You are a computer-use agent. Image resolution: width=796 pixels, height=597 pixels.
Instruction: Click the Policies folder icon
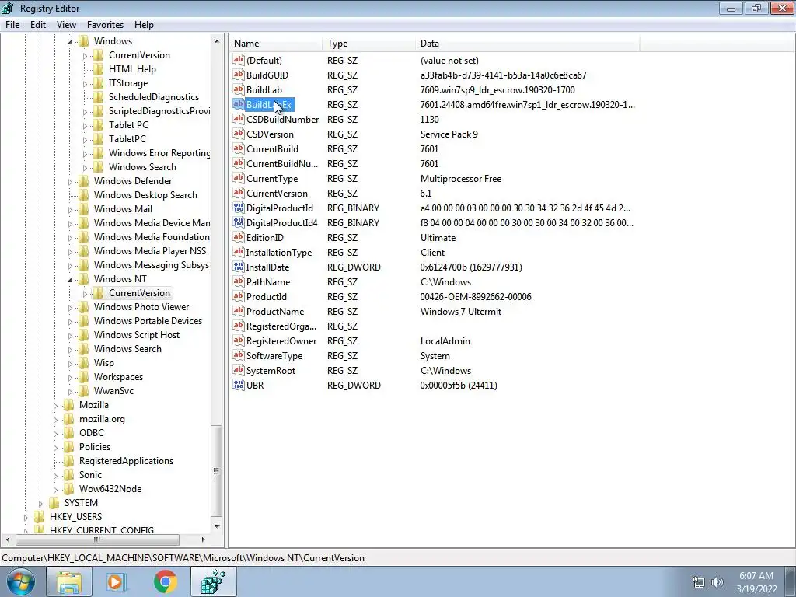coord(69,447)
